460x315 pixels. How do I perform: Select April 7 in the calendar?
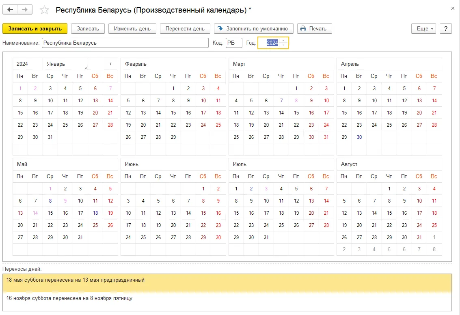(x=434, y=88)
